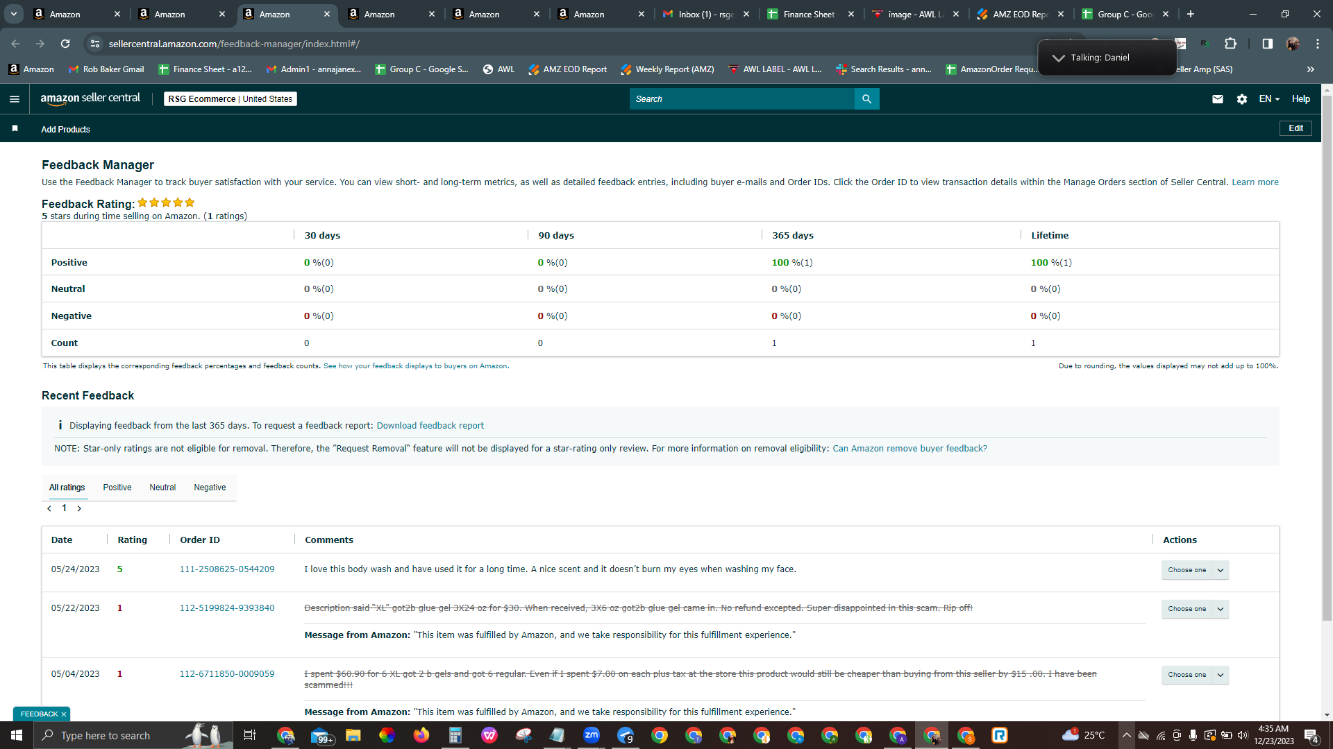1333x749 pixels.
Task: Click the browser address bar URL
Action: (x=235, y=44)
